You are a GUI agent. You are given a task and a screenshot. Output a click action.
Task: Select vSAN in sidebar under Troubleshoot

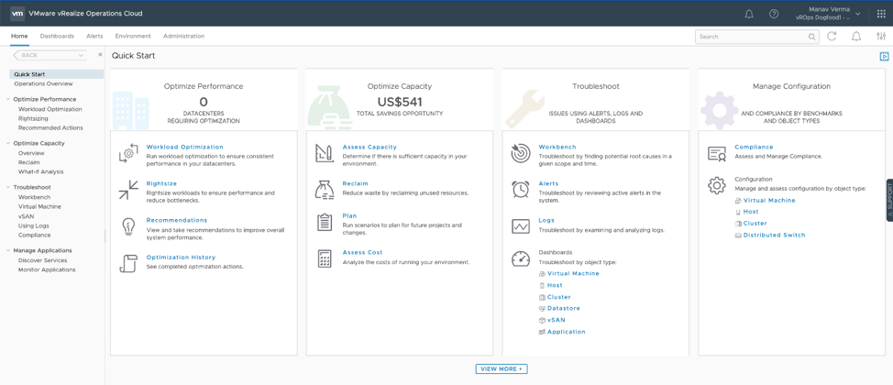[25, 215]
